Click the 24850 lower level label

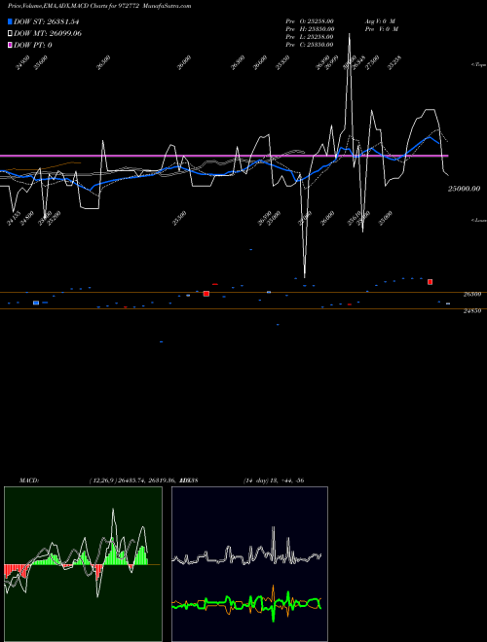(472, 311)
